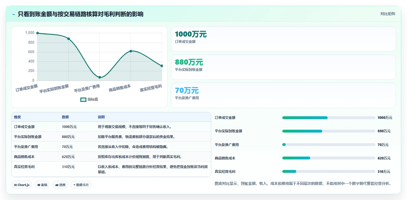Click the 880万元 data card value
407x200 pixels.
(189, 62)
